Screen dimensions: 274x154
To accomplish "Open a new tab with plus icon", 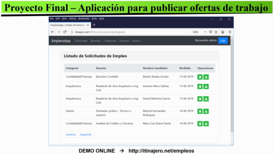I will (x=94, y=25).
